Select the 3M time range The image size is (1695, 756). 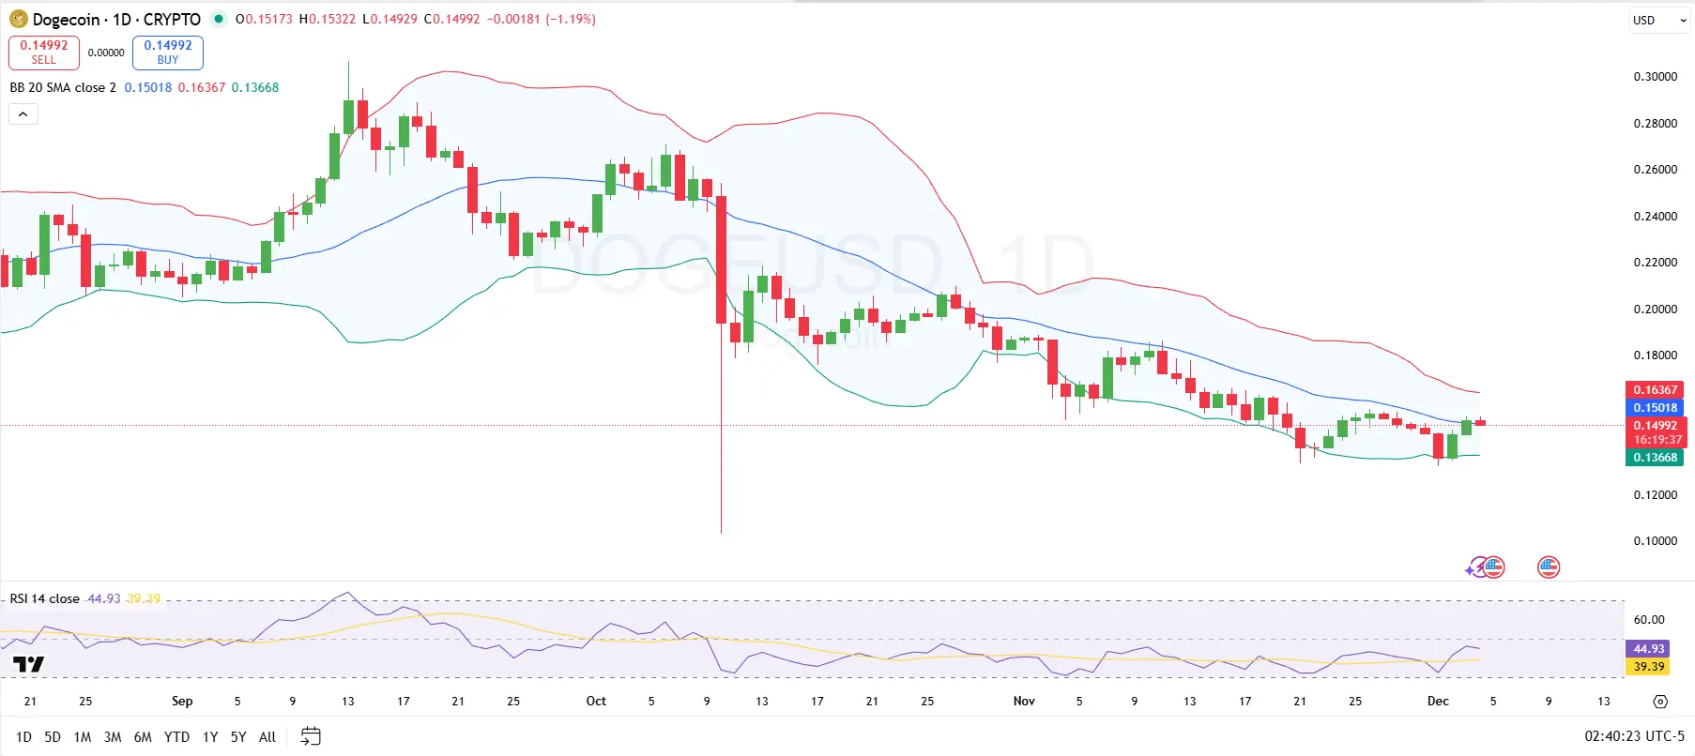point(113,737)
